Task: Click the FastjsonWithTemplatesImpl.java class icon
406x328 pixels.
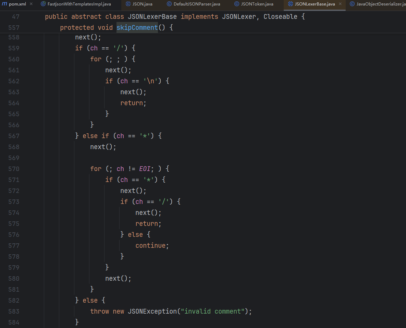Action: click(x=43, y=4)
